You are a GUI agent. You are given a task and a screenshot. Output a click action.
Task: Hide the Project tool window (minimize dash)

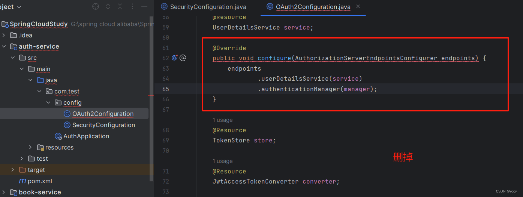144,7
